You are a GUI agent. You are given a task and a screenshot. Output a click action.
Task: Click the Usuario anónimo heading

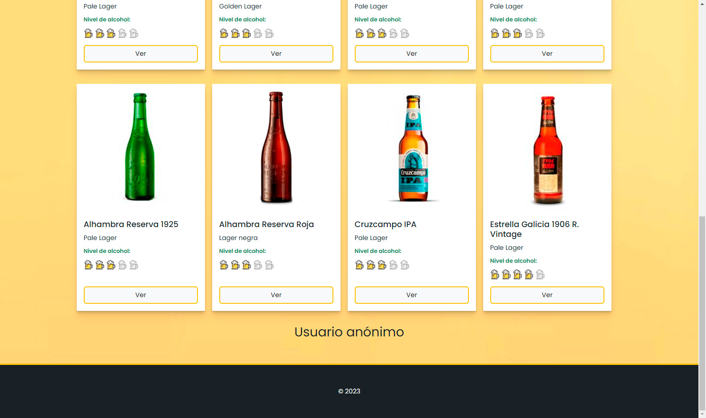pyautogui.click(x=349, y=332)
